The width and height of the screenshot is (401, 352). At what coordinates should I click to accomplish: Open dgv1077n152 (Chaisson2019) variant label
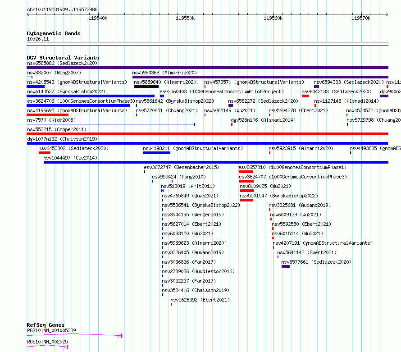click(62, 139)
